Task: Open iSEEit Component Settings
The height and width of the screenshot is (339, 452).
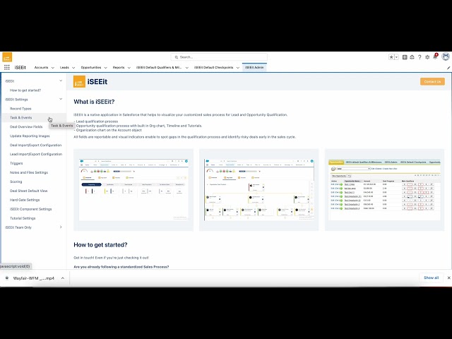Action: 31,209
